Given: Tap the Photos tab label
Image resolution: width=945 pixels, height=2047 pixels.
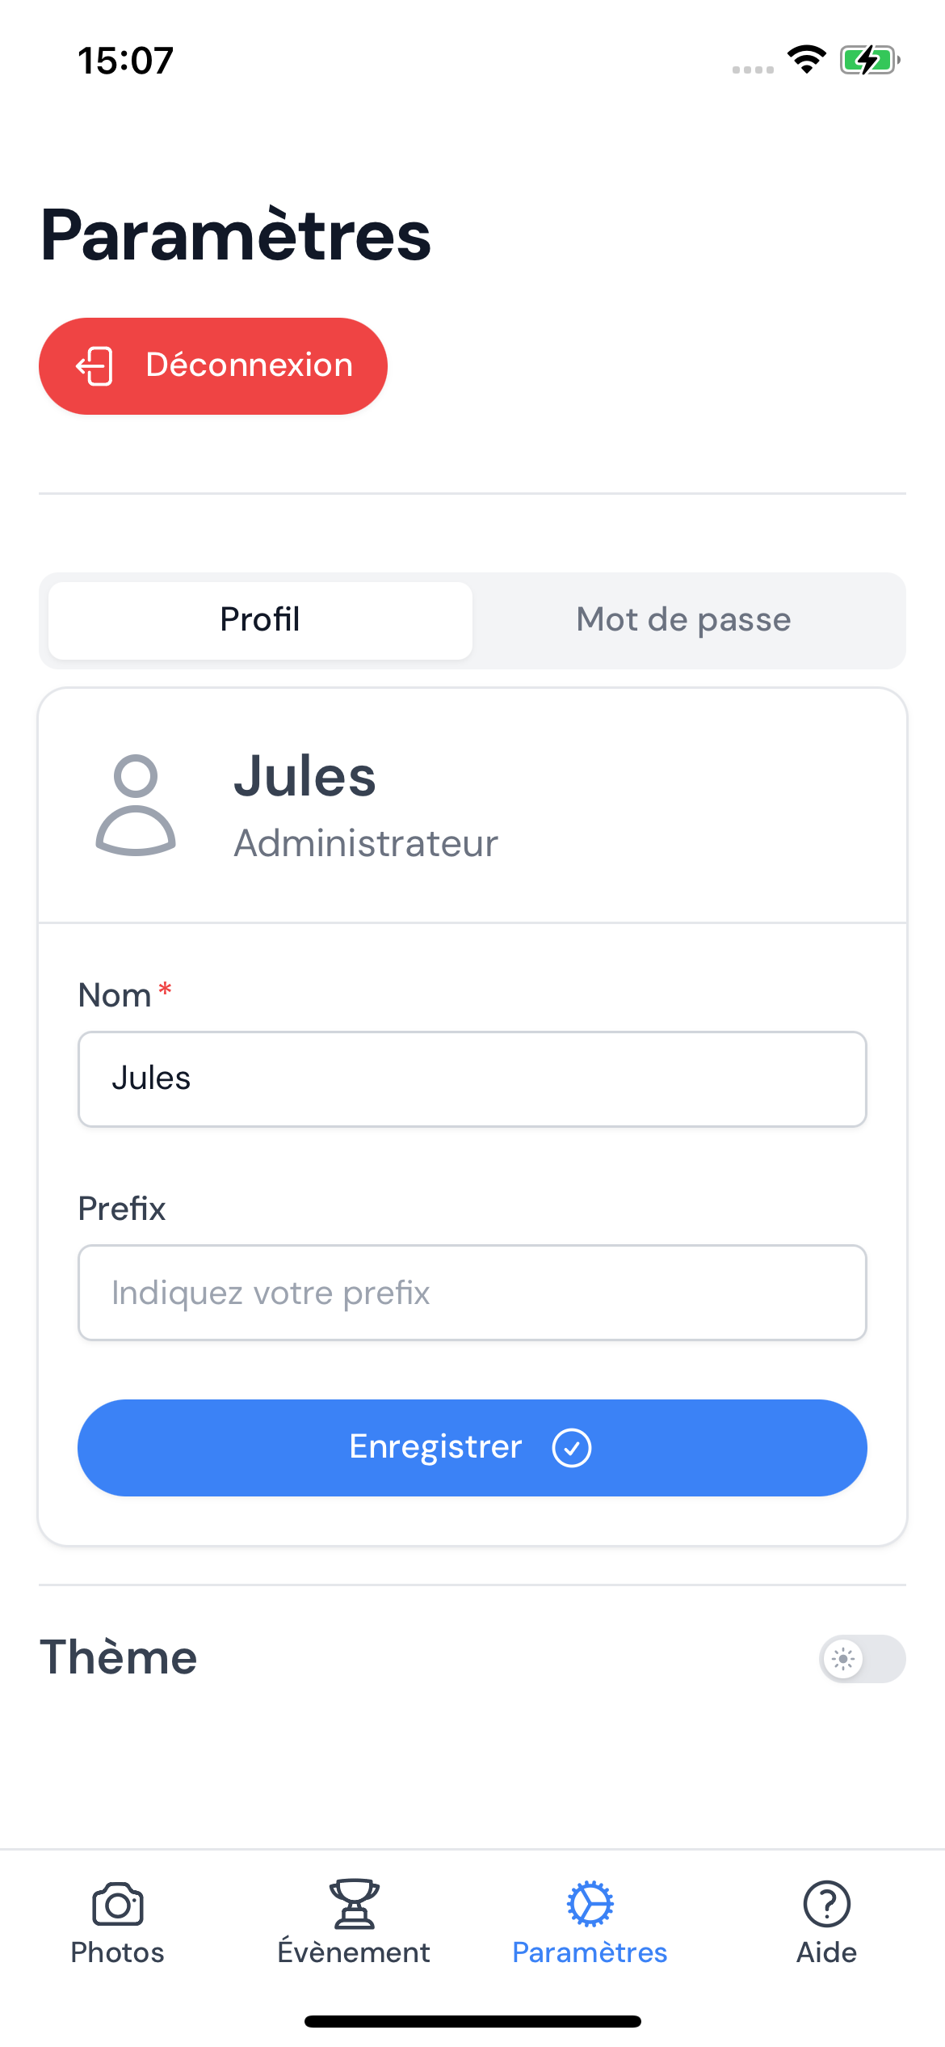Looking at the screenshot, I should (x=118, y=1952).
